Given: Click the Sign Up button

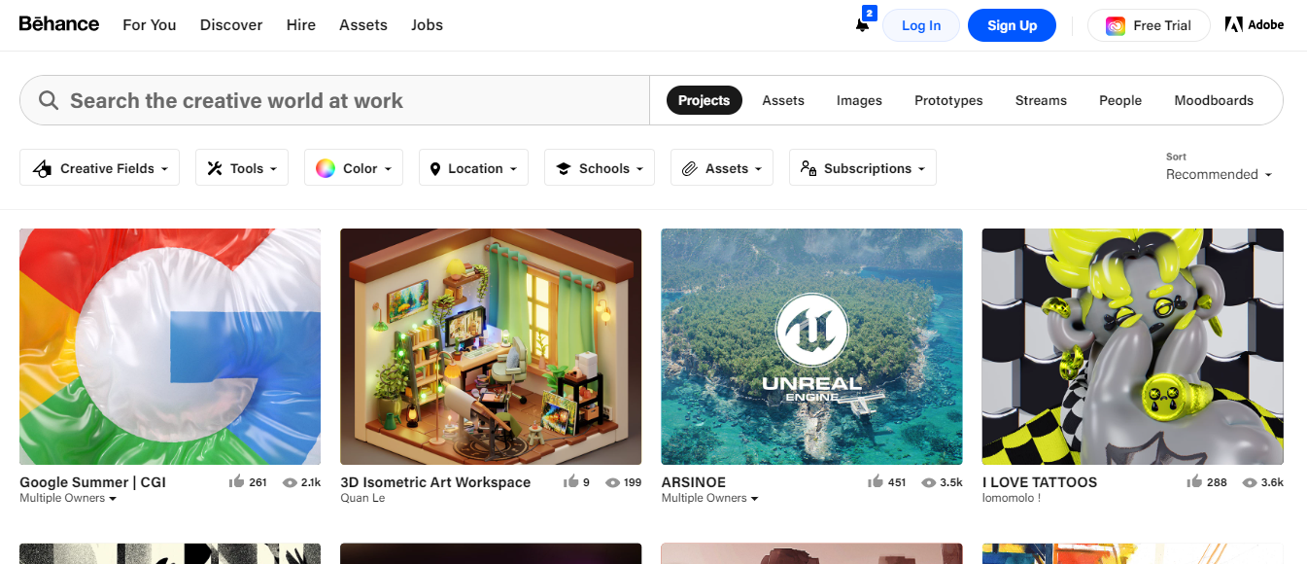Looking at the screenshot, I should (x=1012, y=25).
